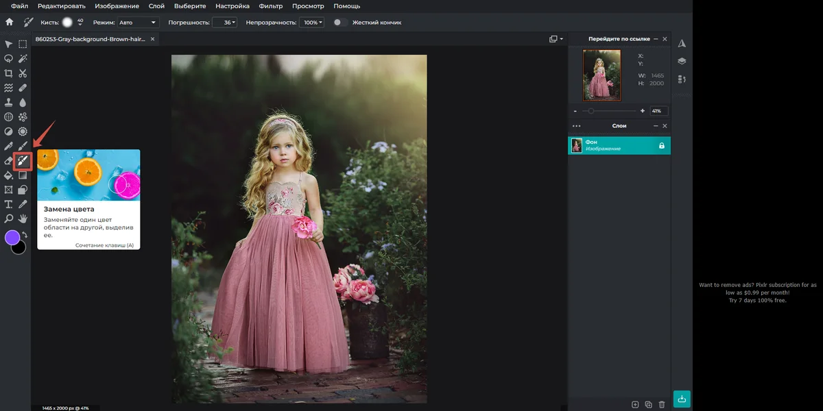Toggle the lock on Фон layer
823x411 pixels.
click(661, 145)
